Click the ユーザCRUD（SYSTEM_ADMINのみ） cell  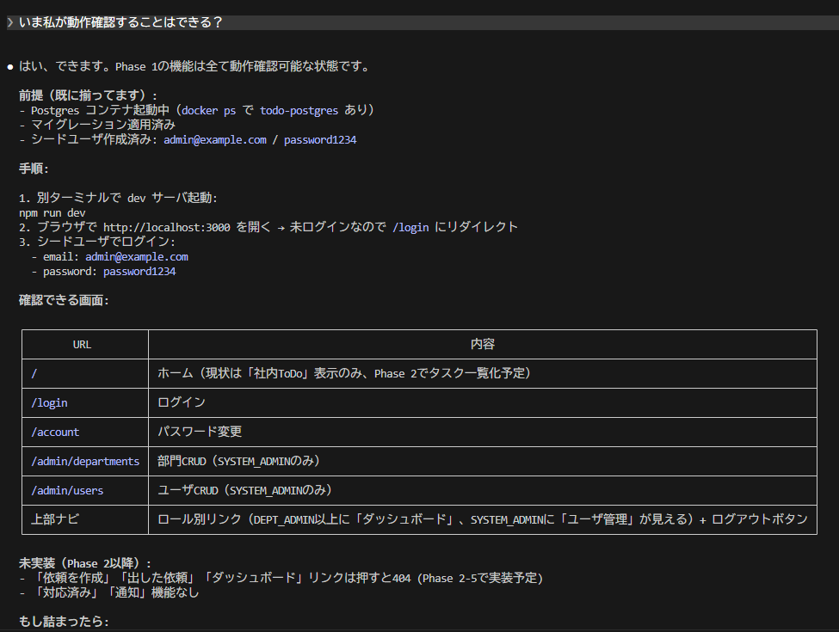tap(483, 490)
